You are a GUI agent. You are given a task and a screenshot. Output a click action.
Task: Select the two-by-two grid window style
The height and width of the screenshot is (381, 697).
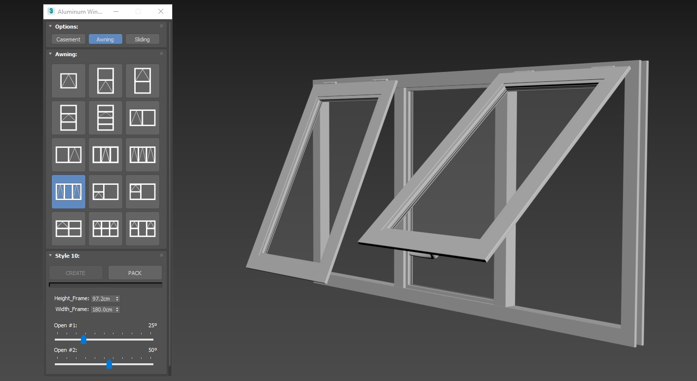pyautogui.click(x=69, y=229)
